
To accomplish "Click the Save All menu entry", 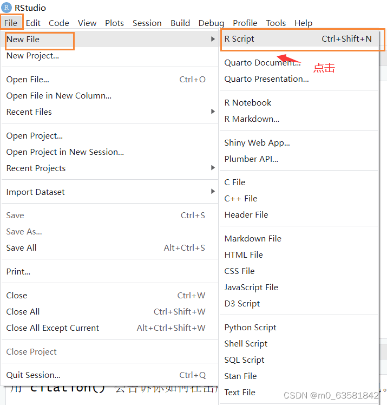I will tap(110, 248).
